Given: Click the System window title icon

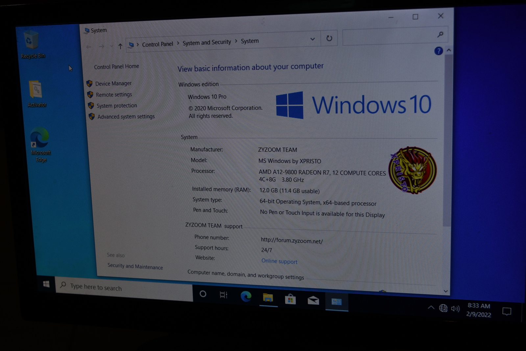Looking at the screenshot, I should coord(87,31).
